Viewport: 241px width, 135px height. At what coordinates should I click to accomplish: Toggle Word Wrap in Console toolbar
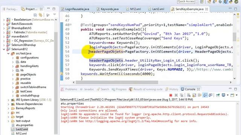pos(200,95)
